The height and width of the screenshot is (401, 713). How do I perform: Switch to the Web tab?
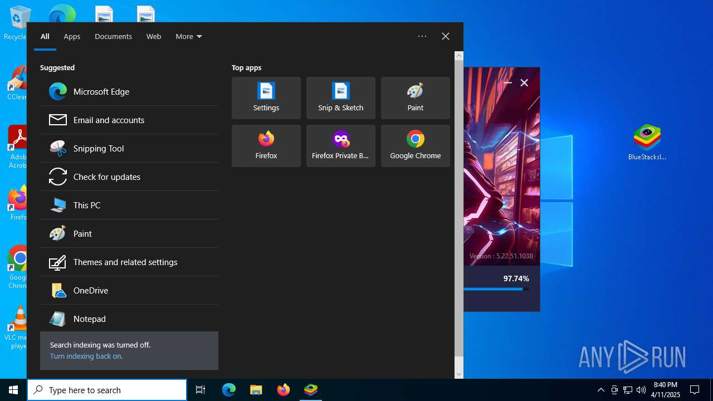click(154, 36)
